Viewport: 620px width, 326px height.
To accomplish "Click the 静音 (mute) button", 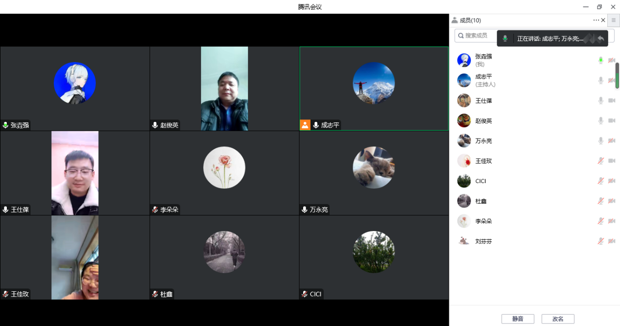I will (517, 319).
